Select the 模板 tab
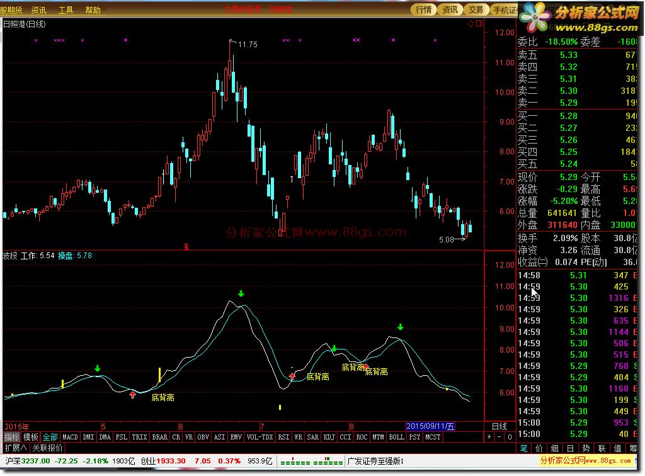Image resolution: width=645 pixels, height=476 pixels. pos(30,437)
